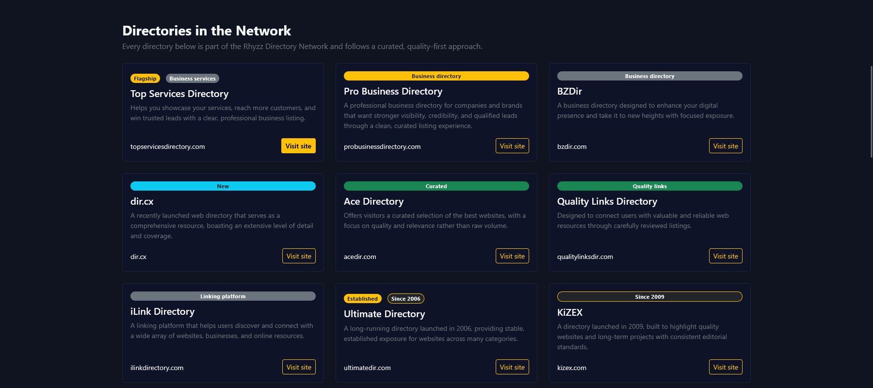
Task: Click Visit site for Top Services Directory
Action: 298,145
